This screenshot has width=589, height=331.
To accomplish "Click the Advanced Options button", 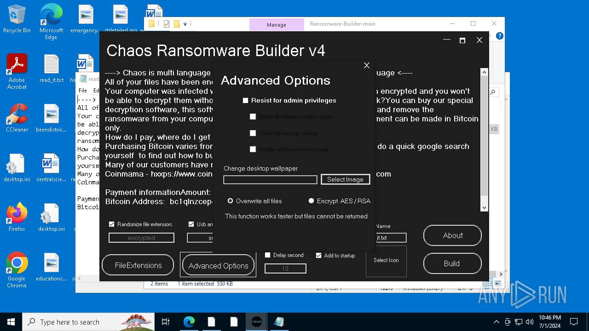I will pos(218,266).
